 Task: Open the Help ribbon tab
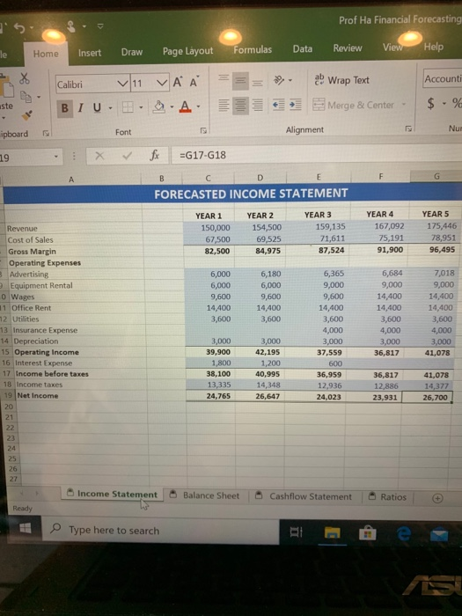[433, 47]
